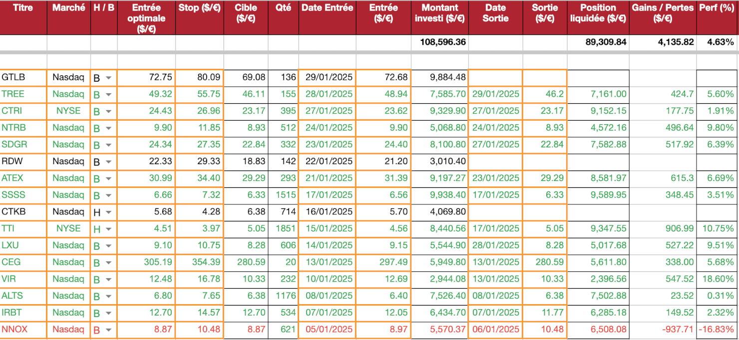Open the H/B dropdown in NNOX row
739x340 pixels.
click(108, 330)
